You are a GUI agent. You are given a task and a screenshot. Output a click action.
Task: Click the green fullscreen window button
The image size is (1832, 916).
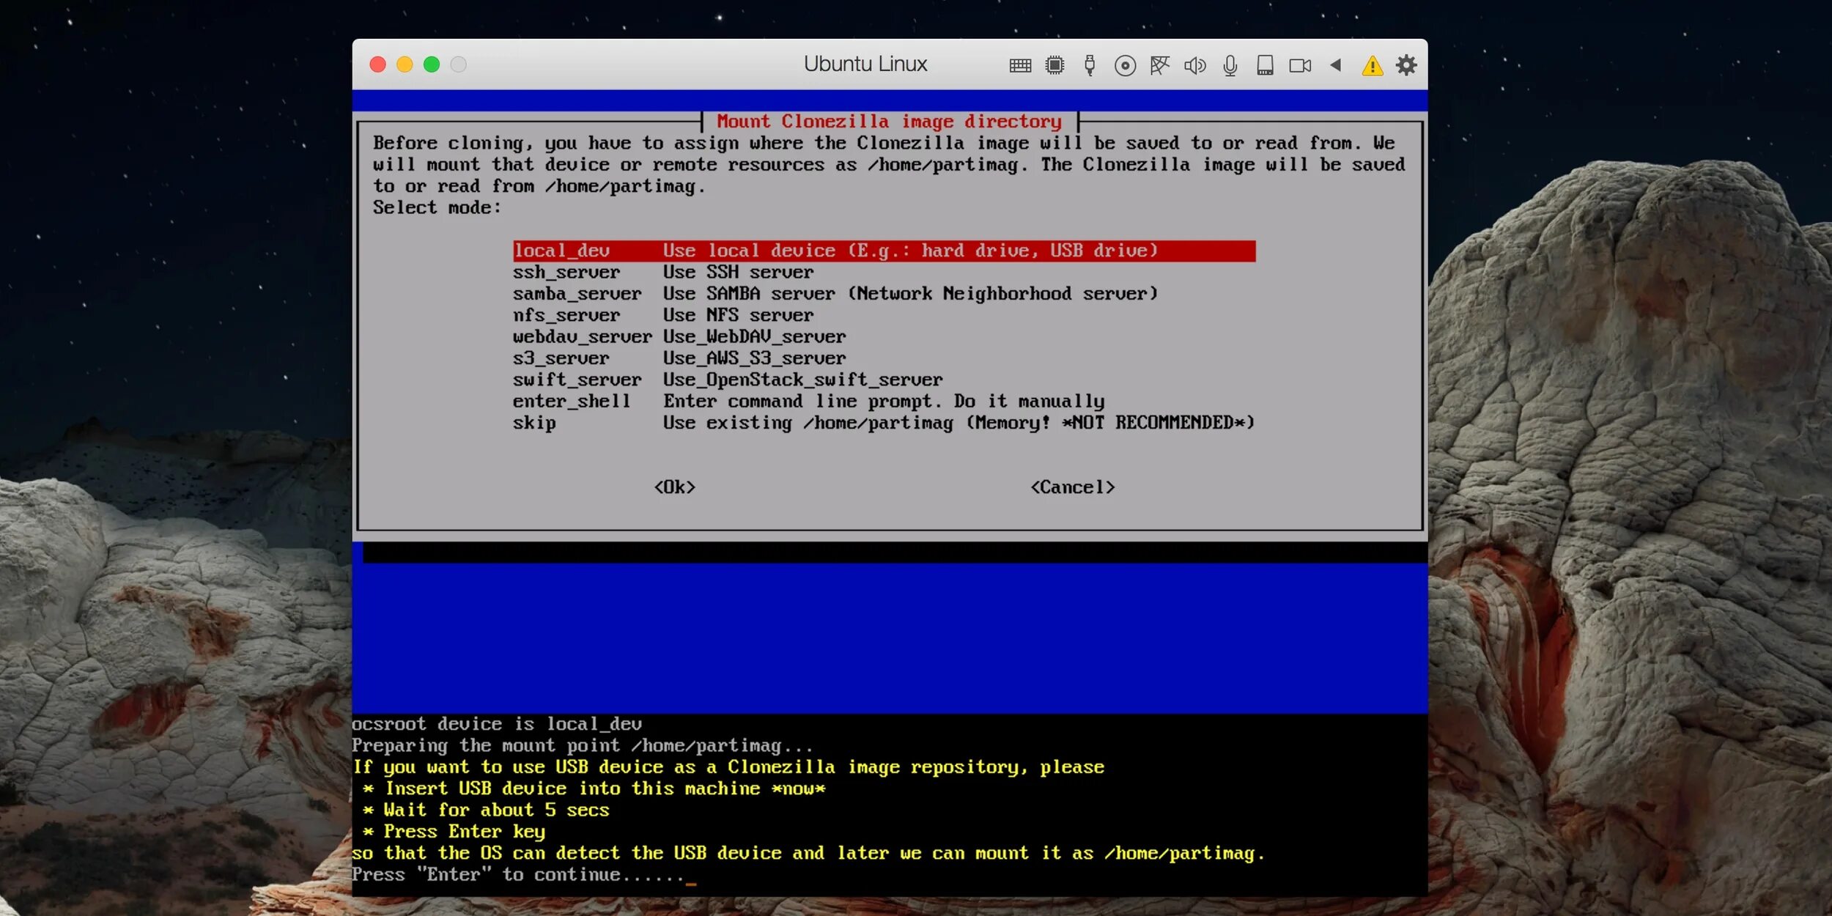pos(432,64)
